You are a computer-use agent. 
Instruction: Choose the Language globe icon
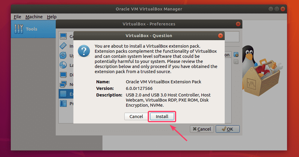pyautogui.click(x=63, y=65)
